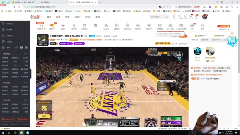
Task: Open the history clock icon in header
Action: click(174, 16)
